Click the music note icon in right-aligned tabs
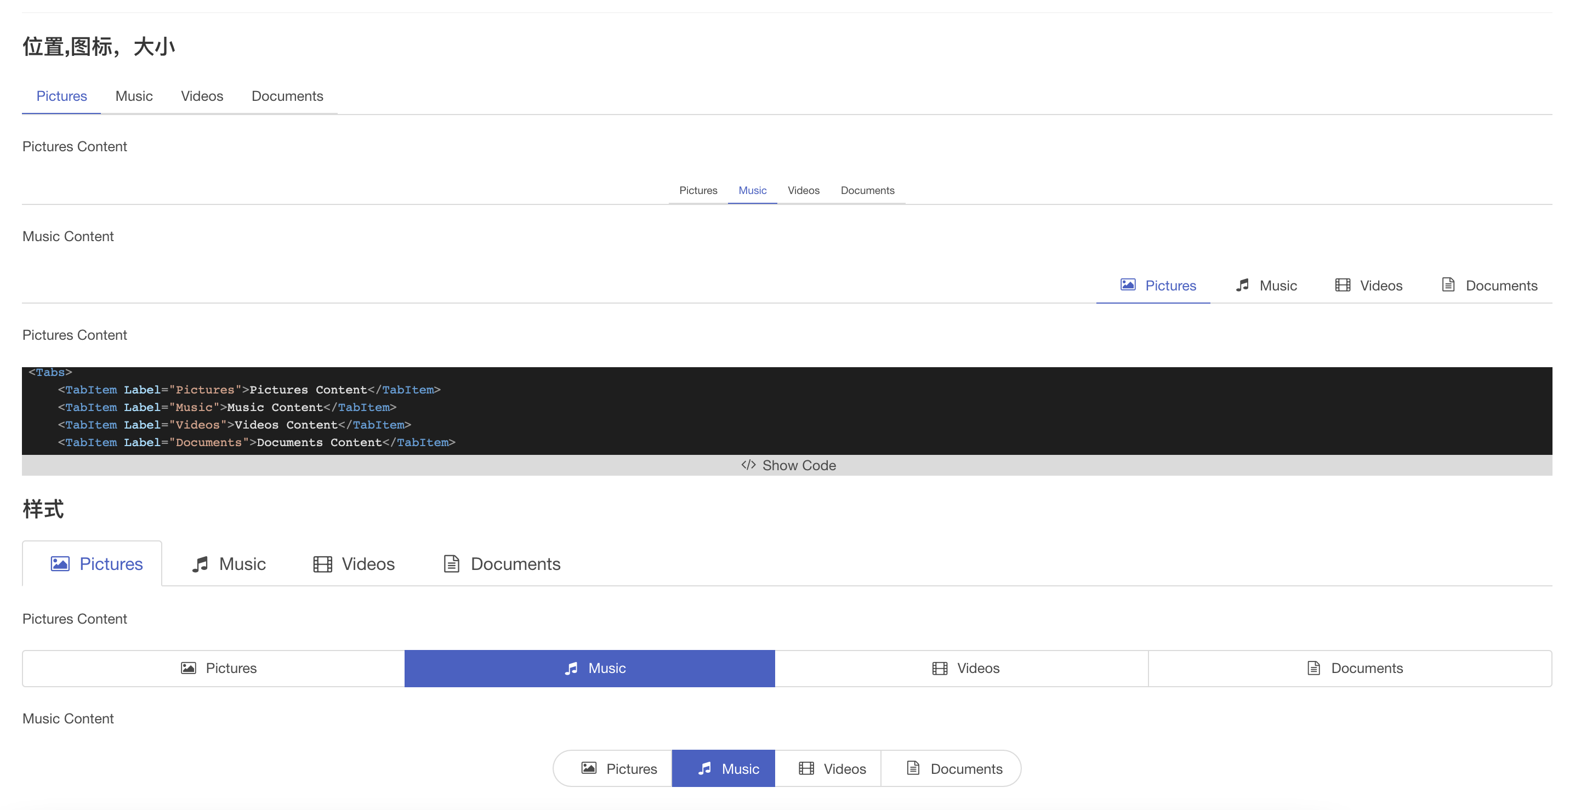1581x810 pixels. click(x=1242, y=285)
